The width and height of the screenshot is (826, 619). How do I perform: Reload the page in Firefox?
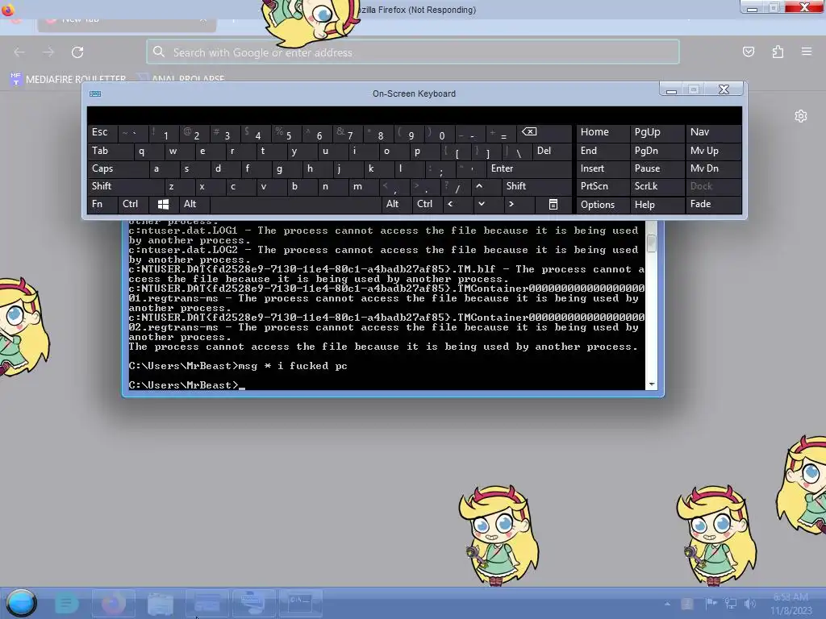point(77,52)
